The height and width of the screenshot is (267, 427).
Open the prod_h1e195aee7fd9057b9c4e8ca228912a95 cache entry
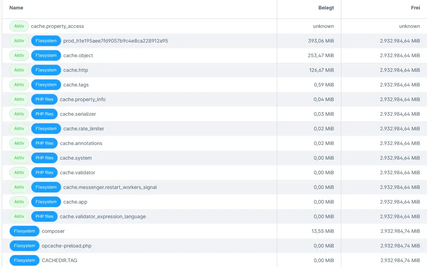(115, 41)
